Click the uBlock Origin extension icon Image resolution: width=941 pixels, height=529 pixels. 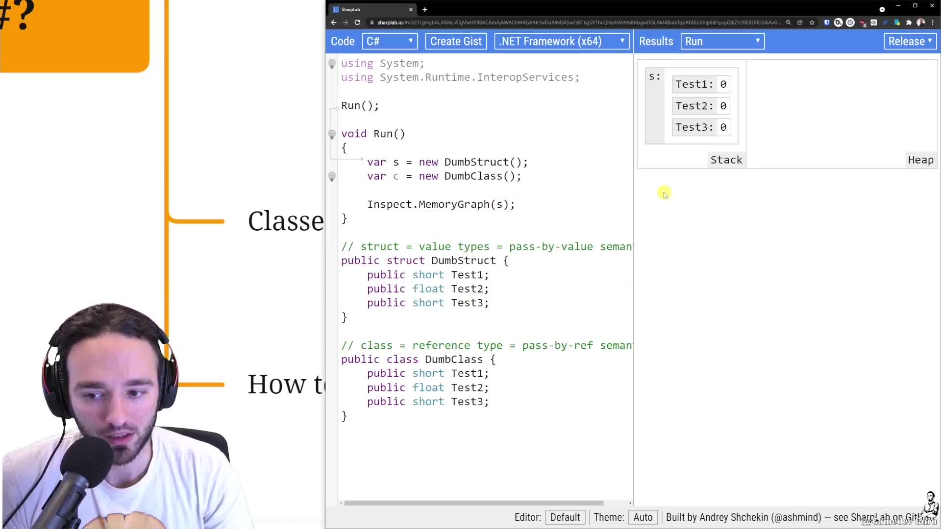tap(863, 23)
